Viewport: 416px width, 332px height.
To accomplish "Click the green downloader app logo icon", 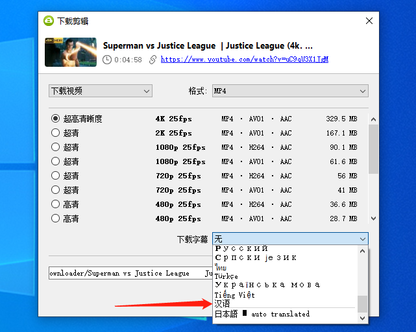I will [49, 21].
